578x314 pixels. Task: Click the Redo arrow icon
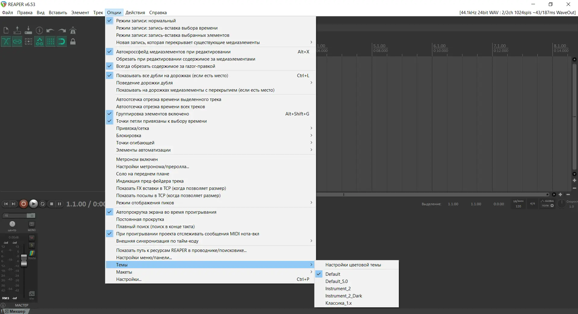tap(62, 30)
